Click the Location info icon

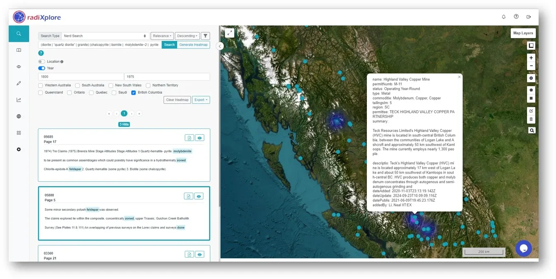click(x=62, y=62)
